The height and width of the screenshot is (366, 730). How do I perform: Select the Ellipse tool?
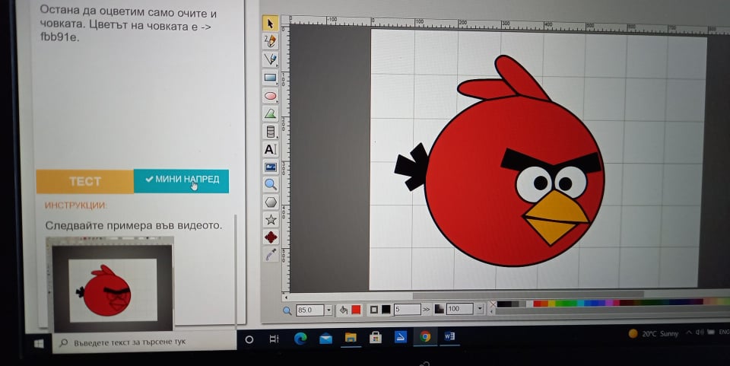[x=270, y=96]
